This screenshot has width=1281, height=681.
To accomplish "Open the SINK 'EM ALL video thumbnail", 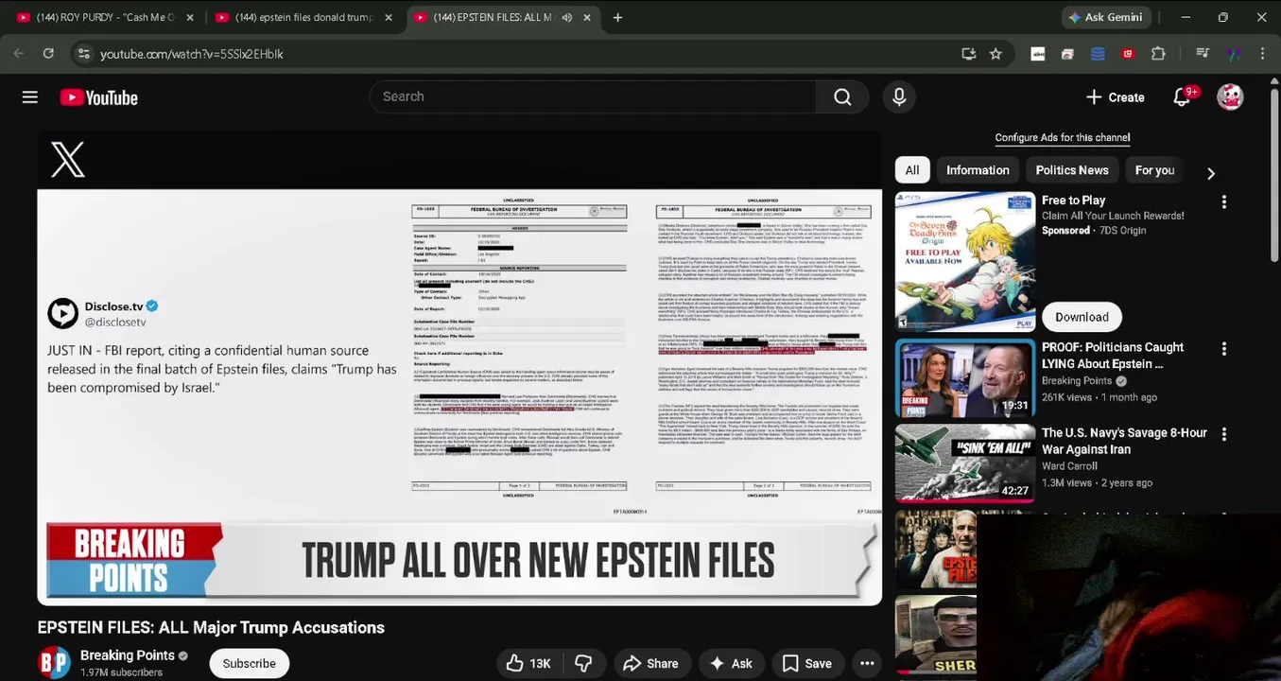I will tap(965, 463).
